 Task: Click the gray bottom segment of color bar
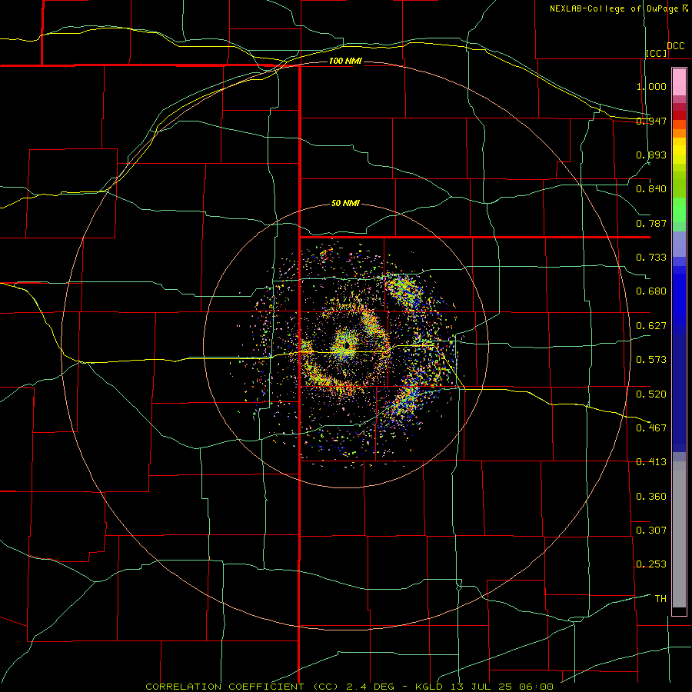click(679, 538)
